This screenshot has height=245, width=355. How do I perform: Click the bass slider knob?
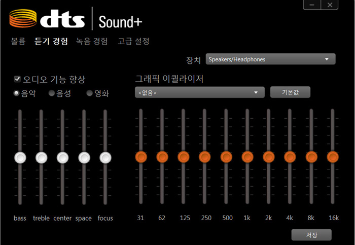(x=20, y=158)
